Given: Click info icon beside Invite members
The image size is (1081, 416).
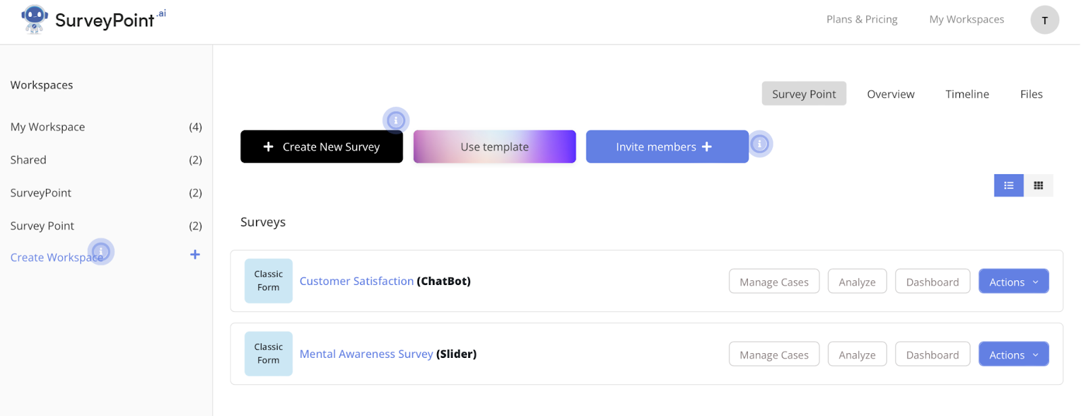Looking at the screenshot, I should point(760,144).
